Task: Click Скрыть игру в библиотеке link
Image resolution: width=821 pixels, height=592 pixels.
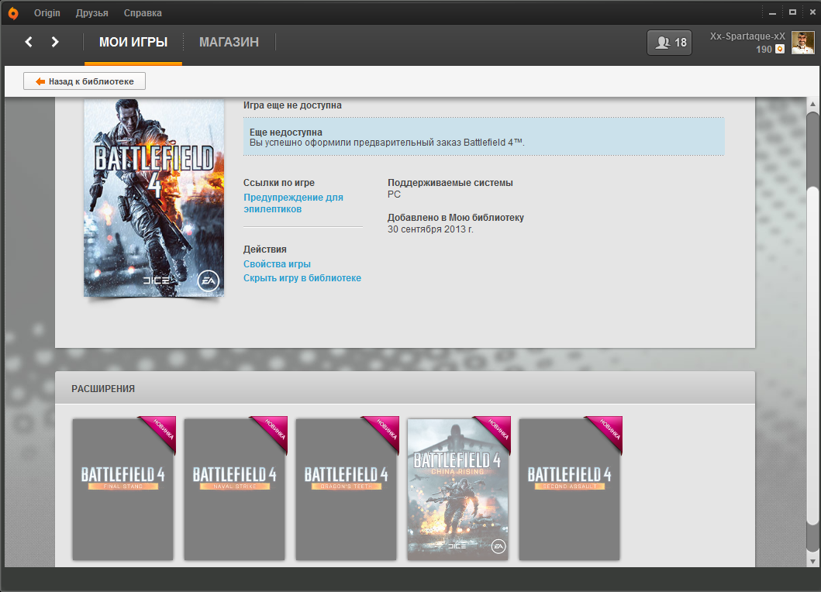Action: point(302,278)
